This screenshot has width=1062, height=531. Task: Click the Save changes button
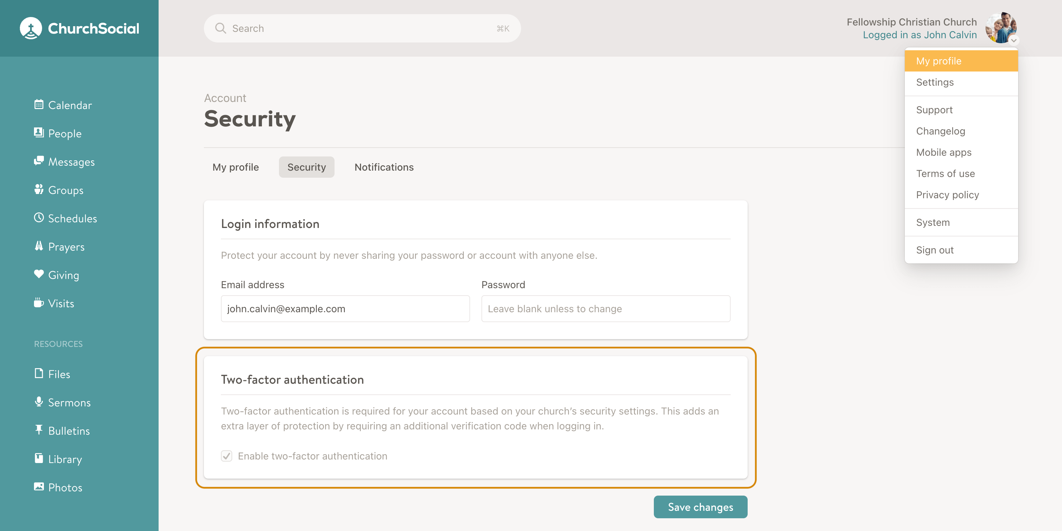701,507
